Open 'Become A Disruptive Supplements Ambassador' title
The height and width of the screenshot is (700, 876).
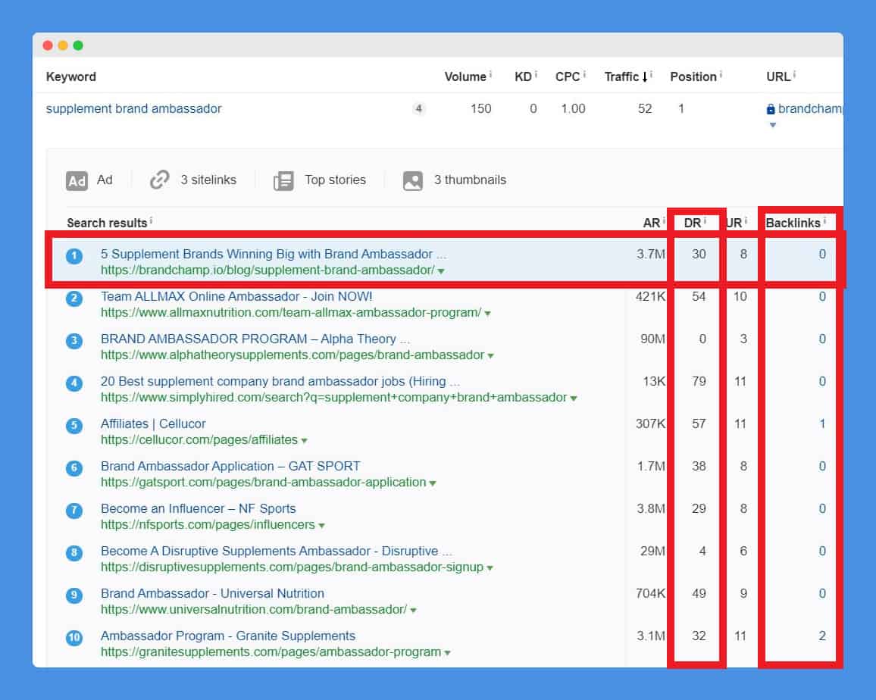(x=276, y=552)
